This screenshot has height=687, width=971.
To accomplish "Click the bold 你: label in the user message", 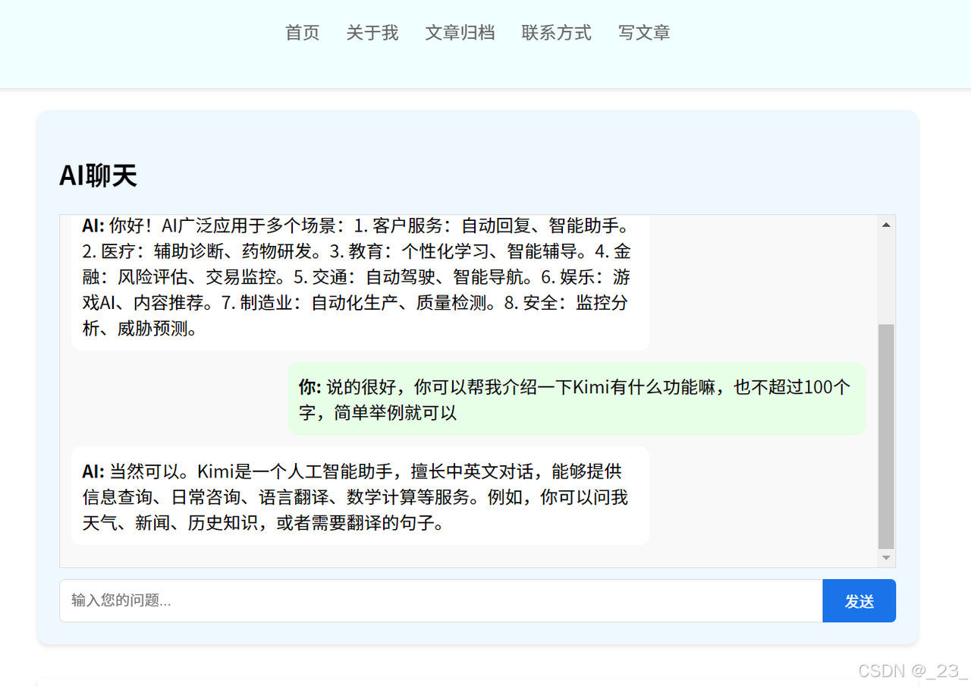I will [310, 387].
